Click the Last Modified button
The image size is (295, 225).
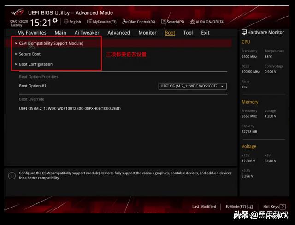point(204,207)
